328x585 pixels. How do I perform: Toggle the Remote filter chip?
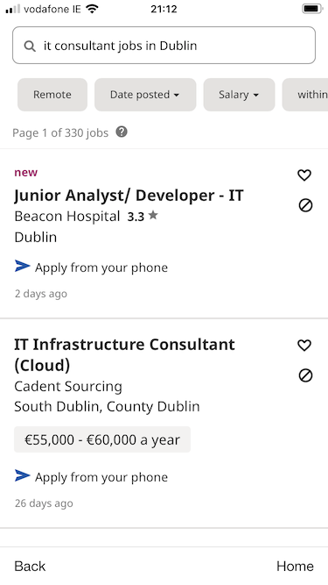tap(52, 95)
